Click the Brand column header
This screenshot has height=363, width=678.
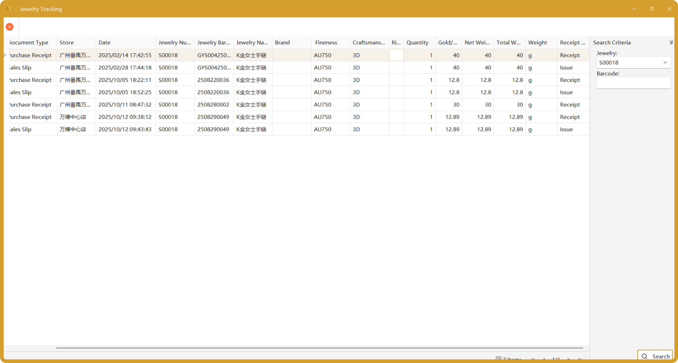(291, 42)
